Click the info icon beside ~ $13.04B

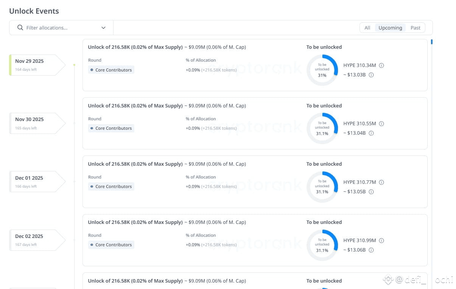pos(371,133)
